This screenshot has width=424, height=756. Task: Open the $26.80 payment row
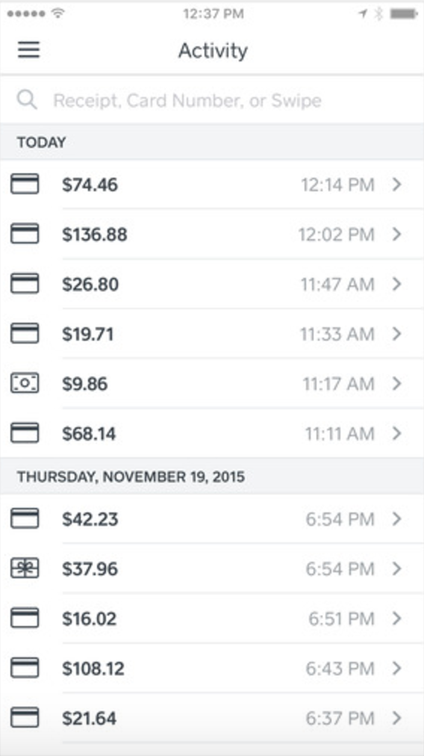pos(212,284)
